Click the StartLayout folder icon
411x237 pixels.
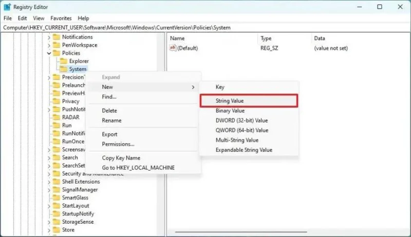(x=57, y=206)
